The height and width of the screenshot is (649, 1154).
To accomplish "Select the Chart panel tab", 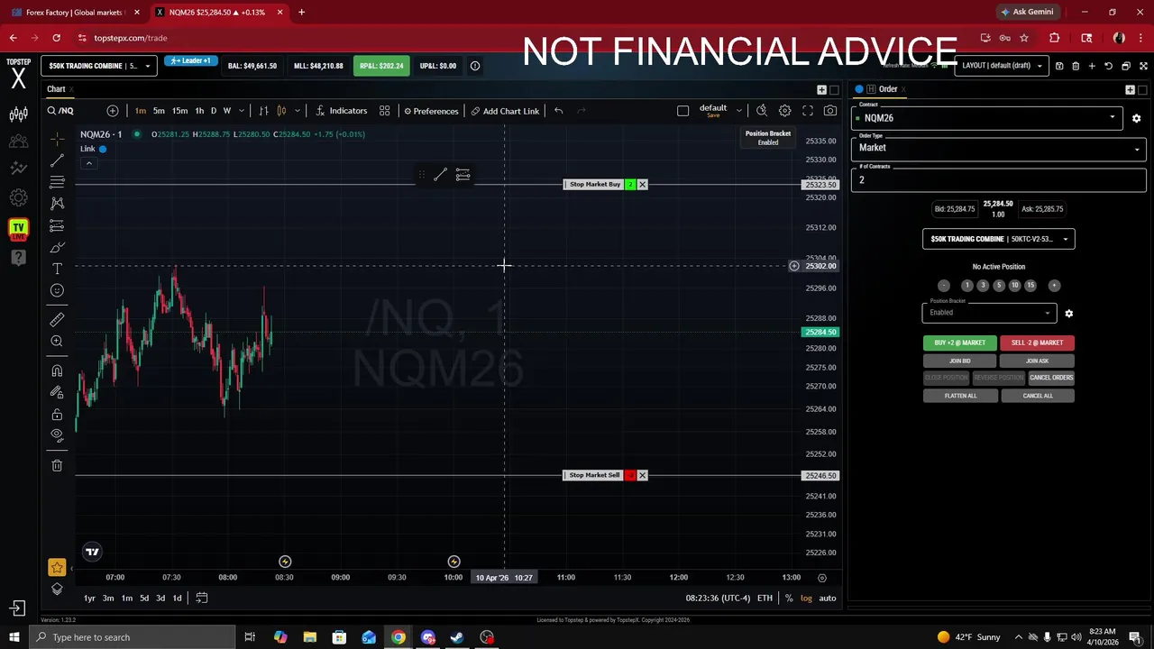I will 56,89.
